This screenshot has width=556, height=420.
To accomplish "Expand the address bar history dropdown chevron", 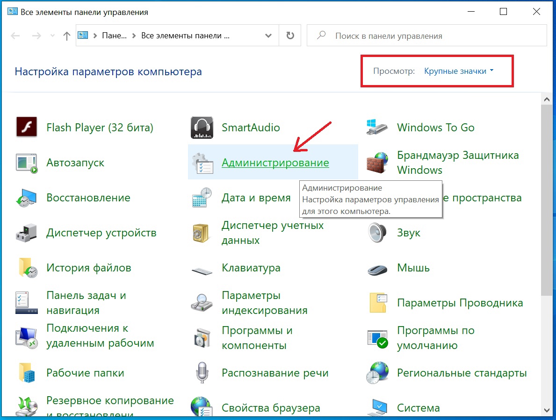I will tap(268, 36).
